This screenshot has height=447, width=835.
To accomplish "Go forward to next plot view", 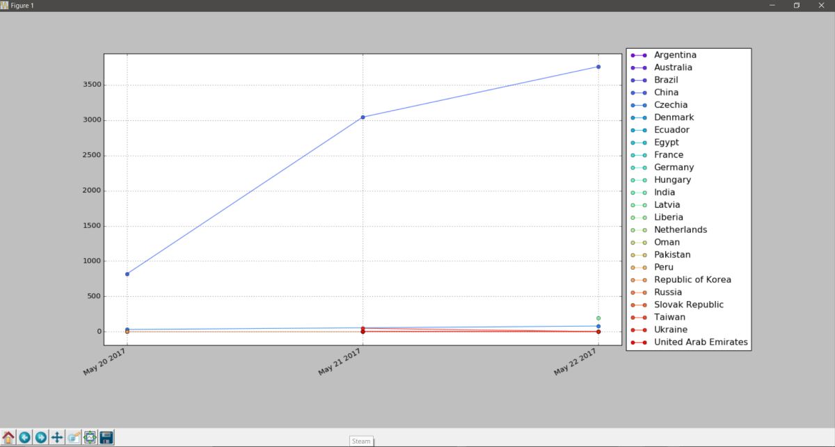I will pyautogui.click(x=41, y=437).
